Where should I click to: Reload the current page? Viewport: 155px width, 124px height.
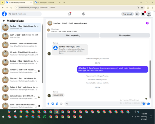pyautogui.click(x=11, y=8)
